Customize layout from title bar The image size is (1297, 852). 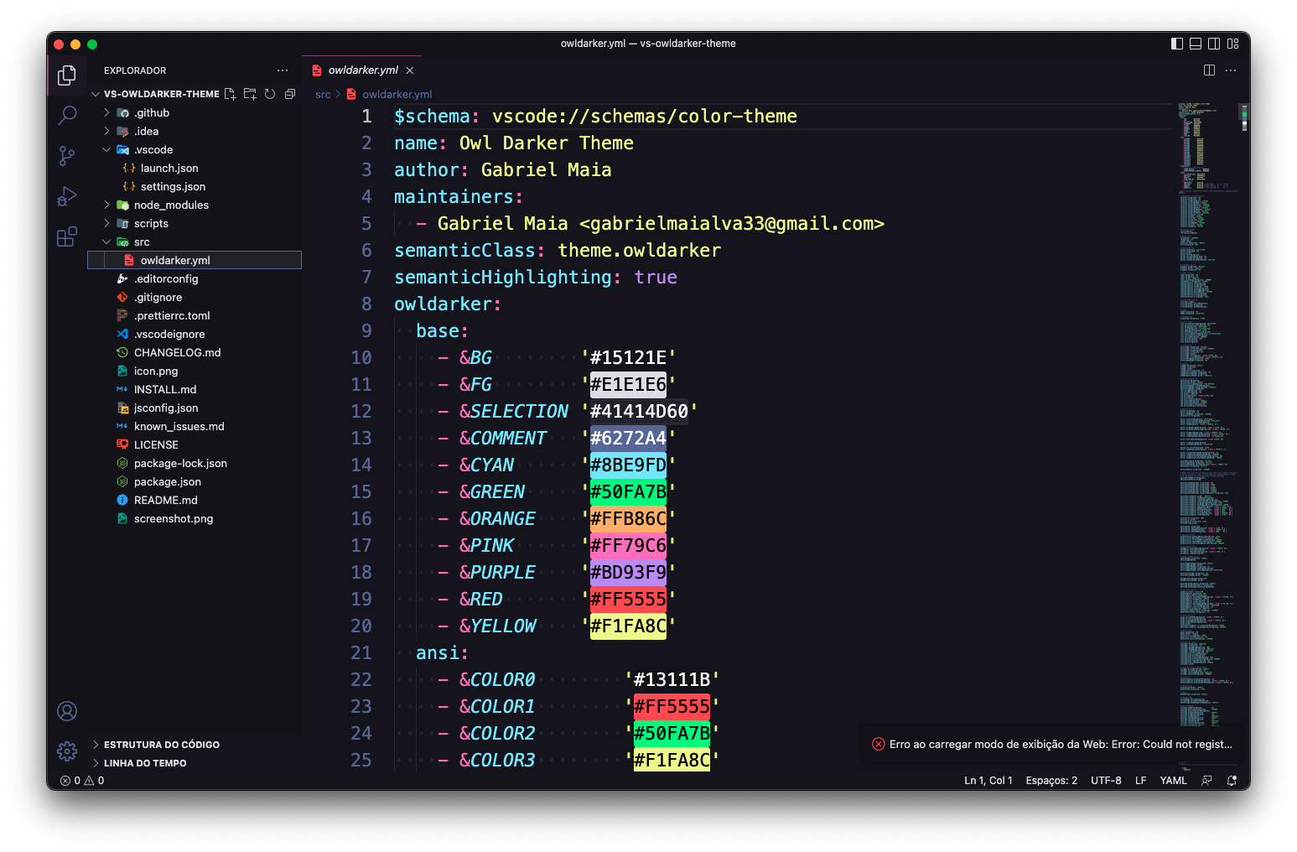click(1232, 44)
